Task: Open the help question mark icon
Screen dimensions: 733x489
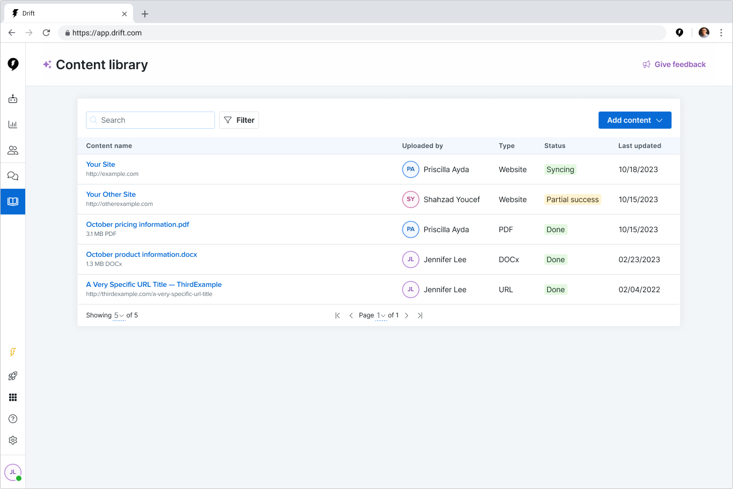Action: (13, 419)
